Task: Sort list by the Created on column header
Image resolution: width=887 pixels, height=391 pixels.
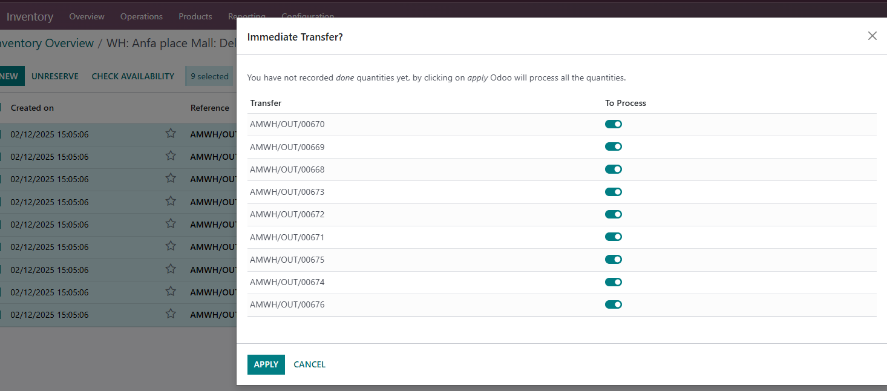Action: pyautogui.click(x=32, y=107)
